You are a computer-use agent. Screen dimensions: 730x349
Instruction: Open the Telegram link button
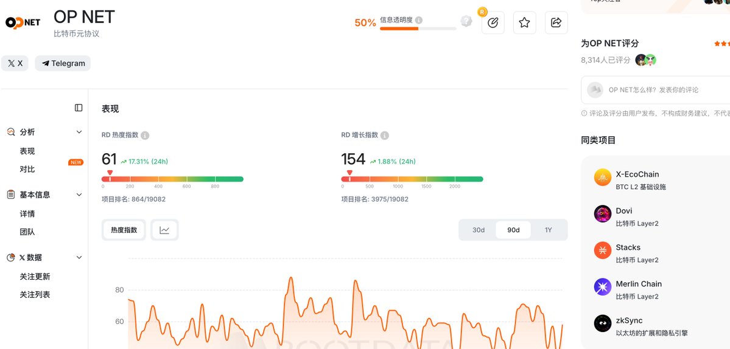[63, 63]
